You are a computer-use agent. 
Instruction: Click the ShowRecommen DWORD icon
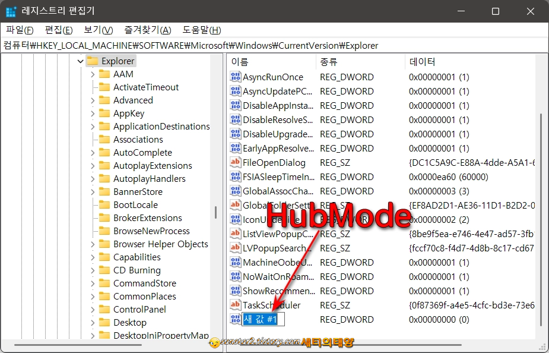coord(235,291)
